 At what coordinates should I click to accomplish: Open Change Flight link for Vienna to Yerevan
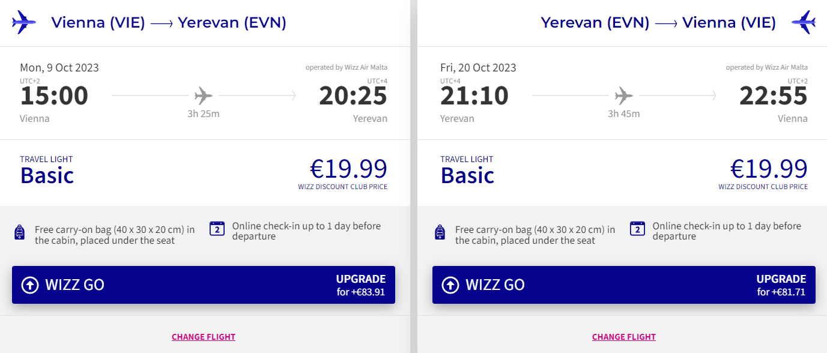[204, 337]
